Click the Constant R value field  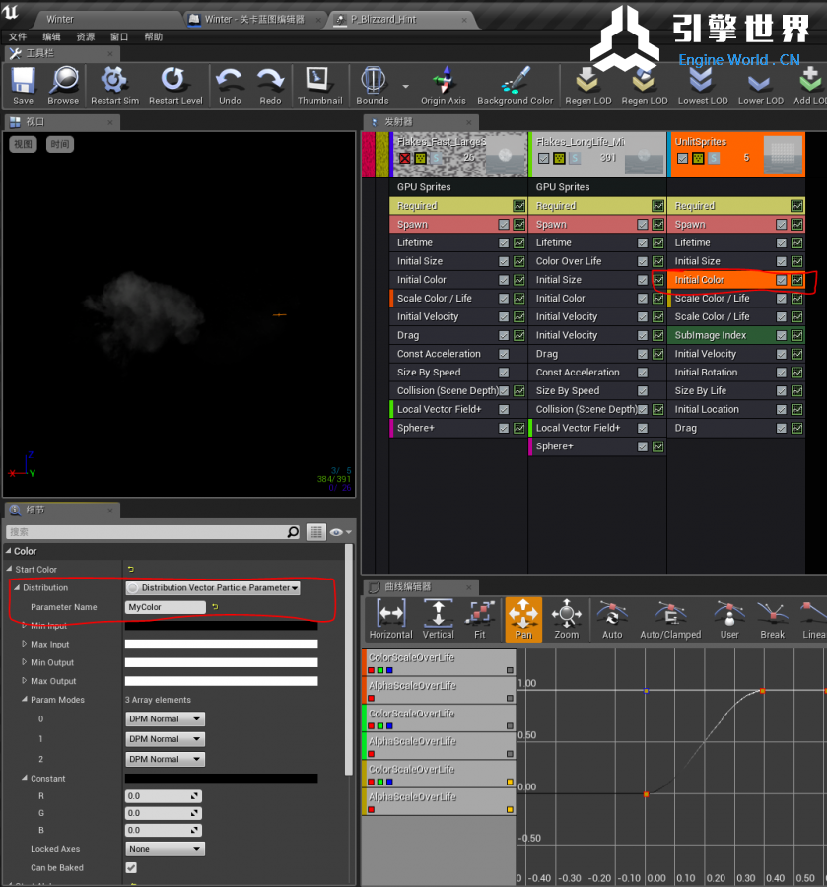pyautogui.click(x=164, y=796)
